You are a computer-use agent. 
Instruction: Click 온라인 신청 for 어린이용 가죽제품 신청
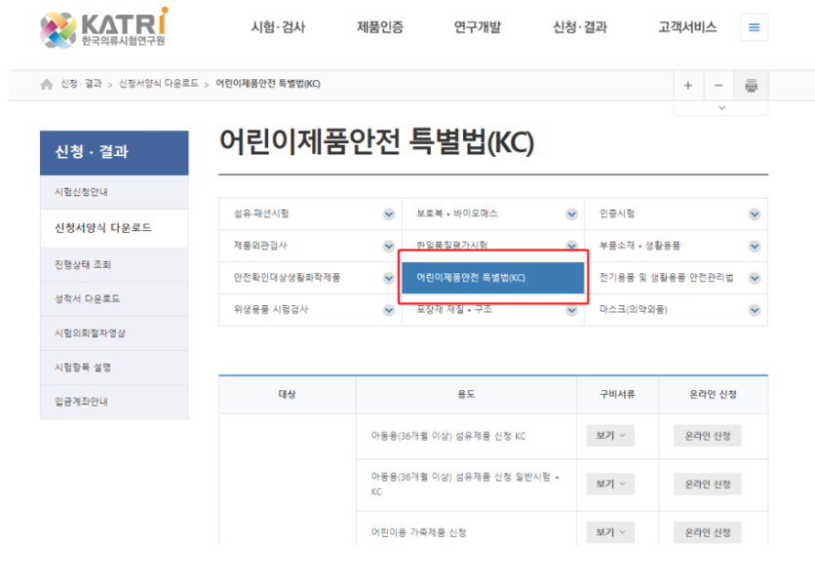708,532
